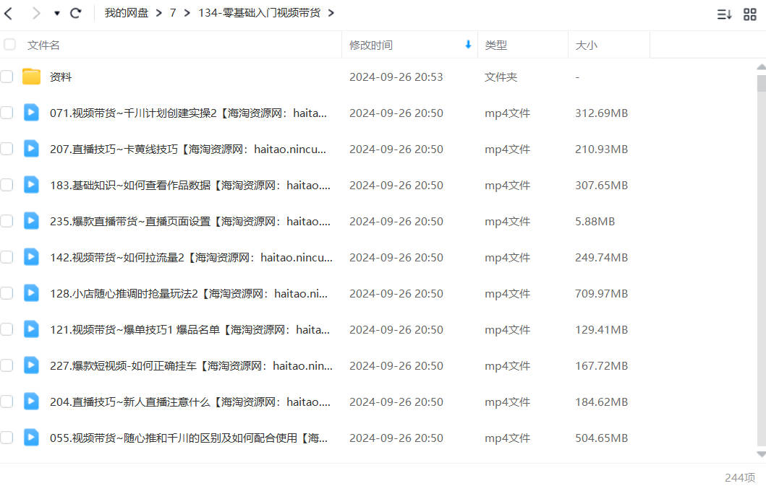Expand chevron after 134-零基础入门视频带货 breadcrumb
The image size is (766, 486).
[331, 13]
